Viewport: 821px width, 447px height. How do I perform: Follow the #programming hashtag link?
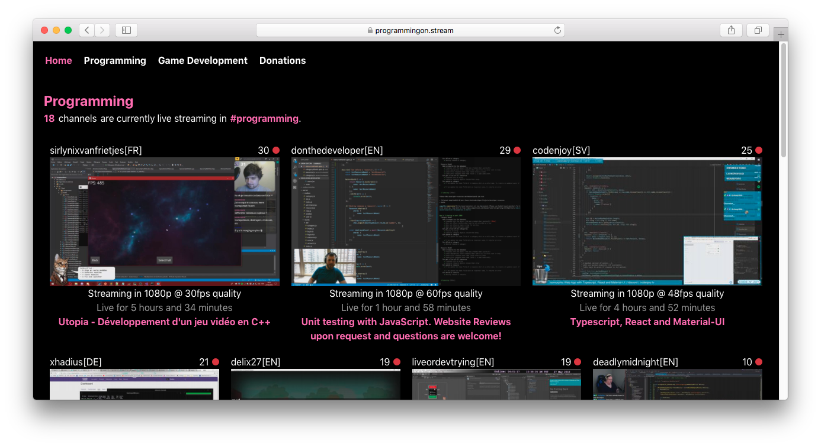[264, 118]
